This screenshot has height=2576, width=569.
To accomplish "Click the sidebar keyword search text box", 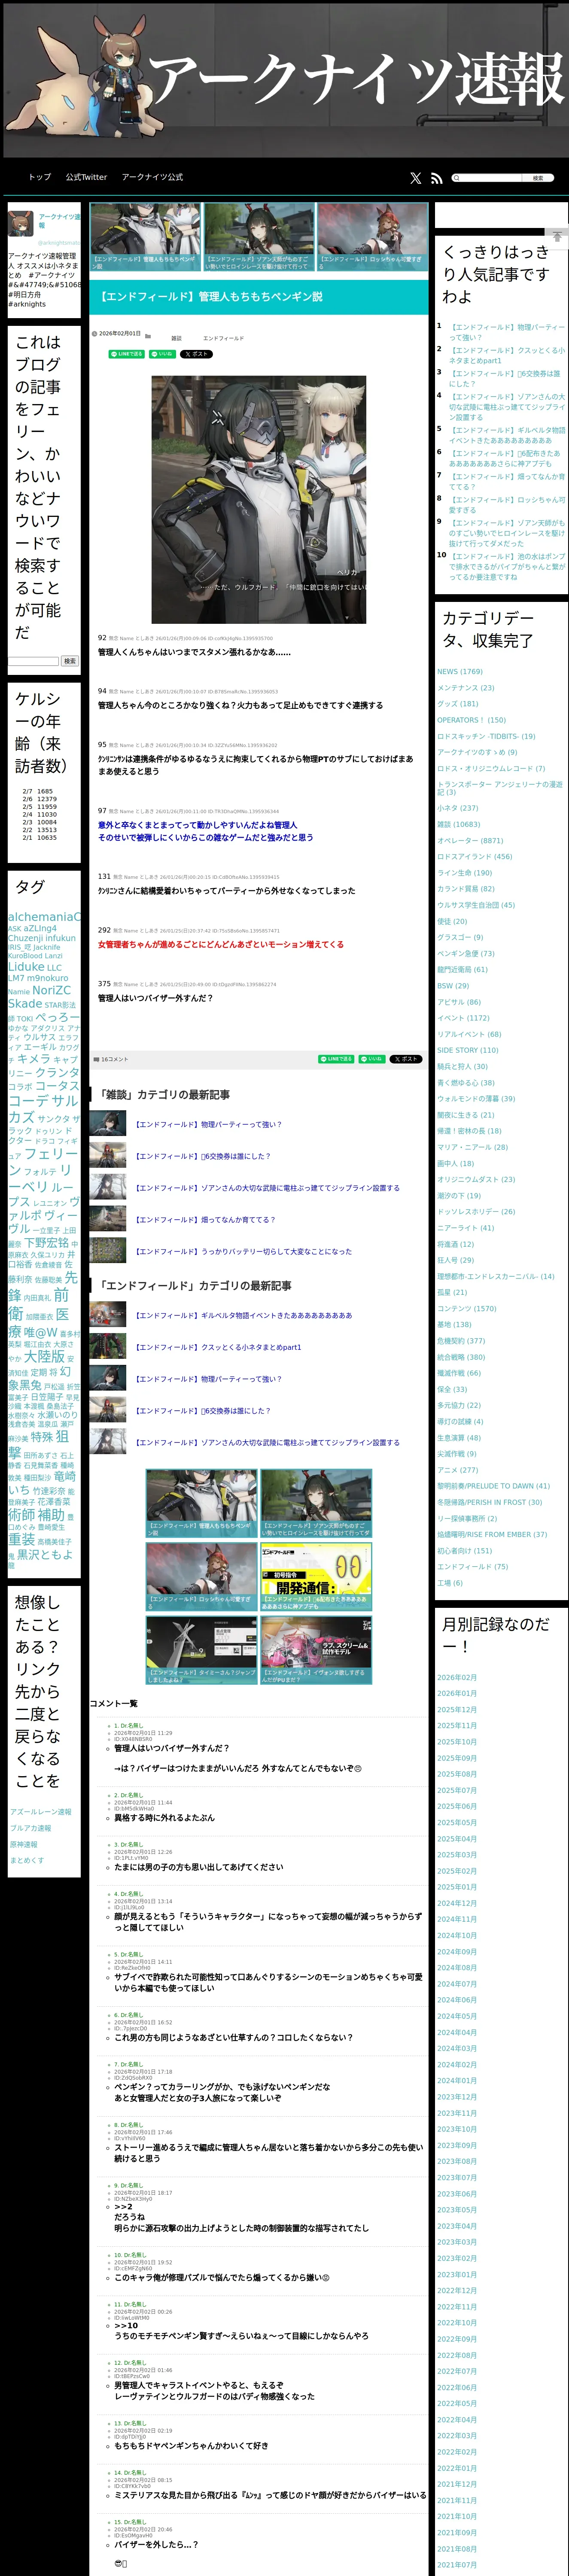I will click(x=33, y=661).
